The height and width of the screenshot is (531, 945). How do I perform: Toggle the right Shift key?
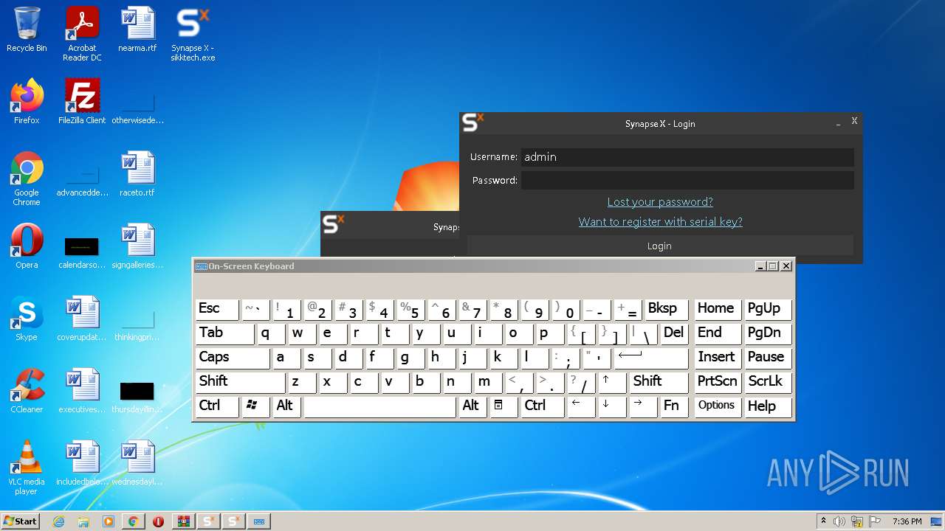click(659, 382)
